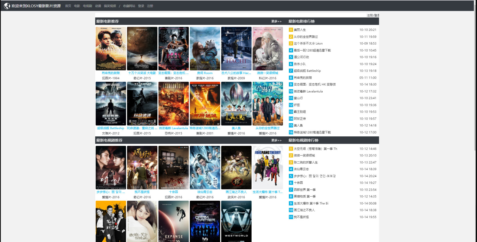477x242 pixels.
Task: Open the 十宗罪 drama poster
Action: tap(174, 168)
